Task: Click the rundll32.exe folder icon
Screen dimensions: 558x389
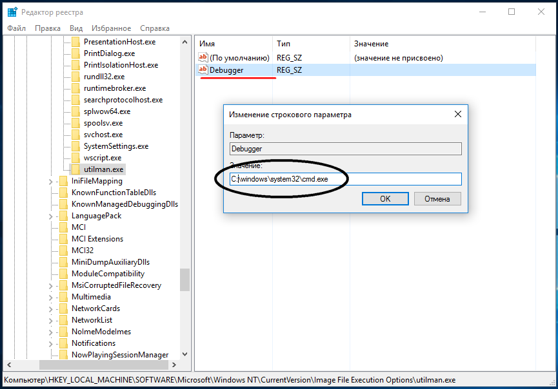Action: [75, 77]
